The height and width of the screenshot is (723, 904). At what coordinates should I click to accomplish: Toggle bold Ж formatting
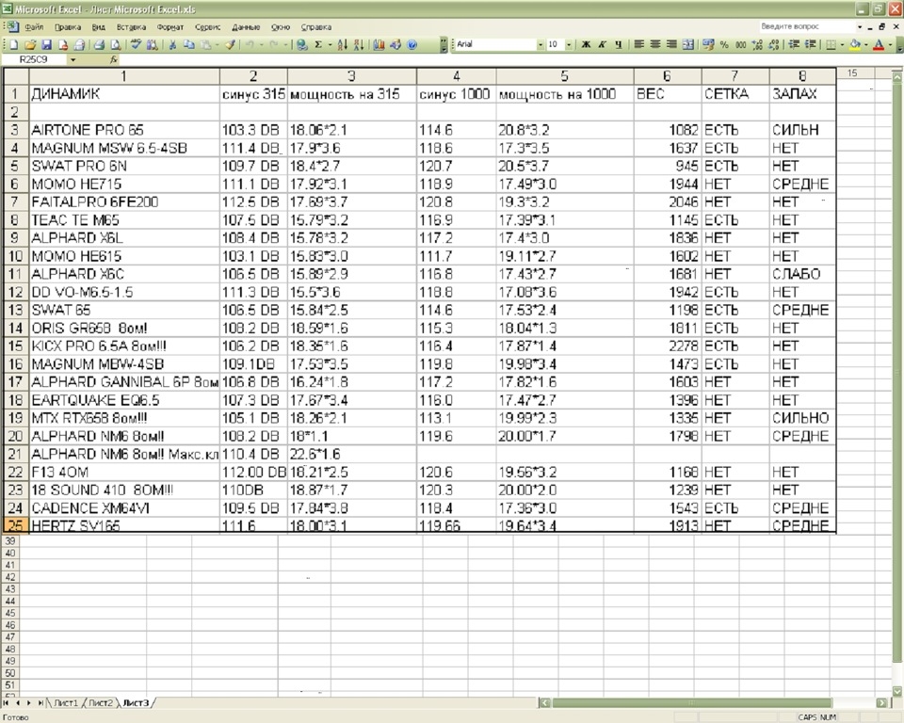tap(586, 44)
